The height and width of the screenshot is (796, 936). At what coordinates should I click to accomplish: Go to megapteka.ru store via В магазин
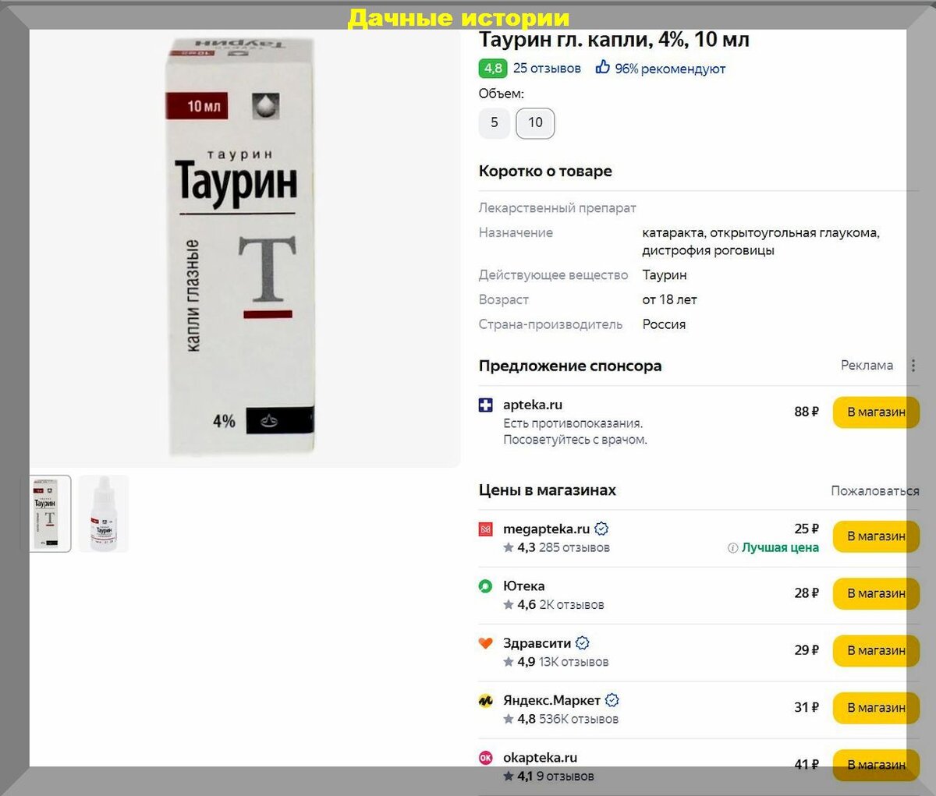pos(876,536)
